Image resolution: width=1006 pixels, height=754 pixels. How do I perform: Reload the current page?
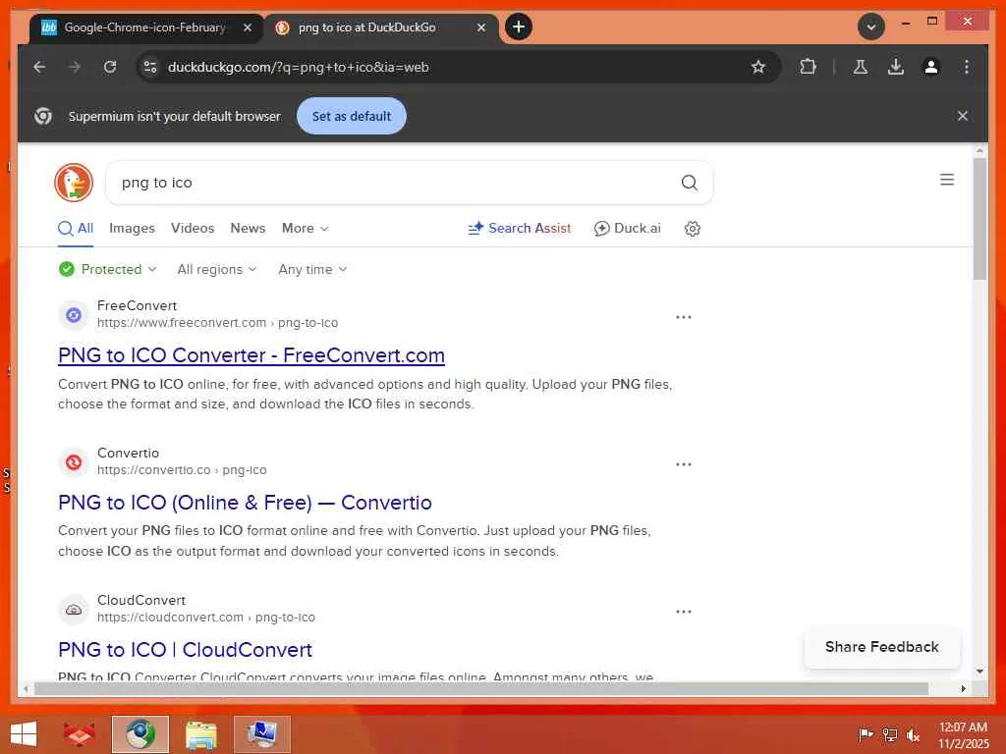tap(110, 67)
